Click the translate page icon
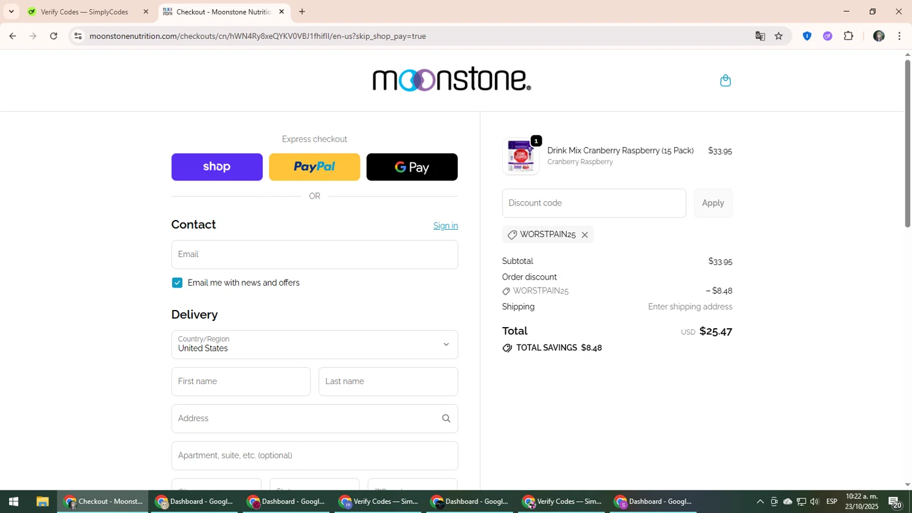The image size is (912, 513). click(760, 36)
